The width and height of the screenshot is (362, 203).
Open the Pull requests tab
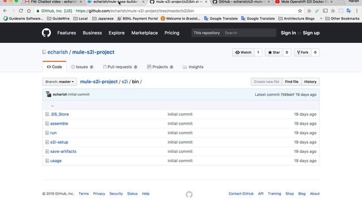(120, 67)
